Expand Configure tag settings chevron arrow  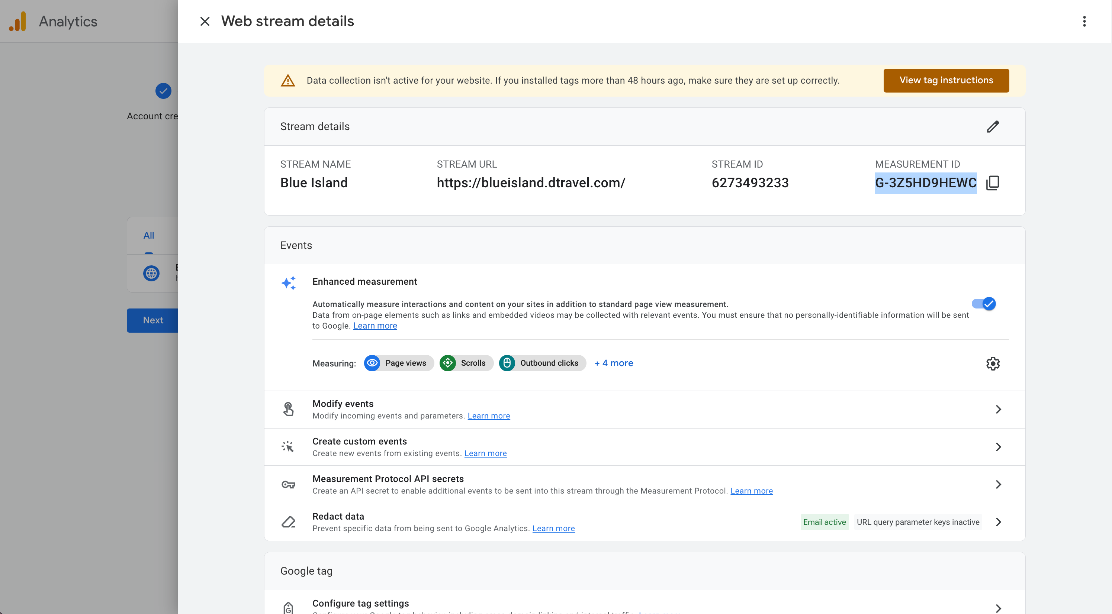pyautogui.click(x=998, y=608)
